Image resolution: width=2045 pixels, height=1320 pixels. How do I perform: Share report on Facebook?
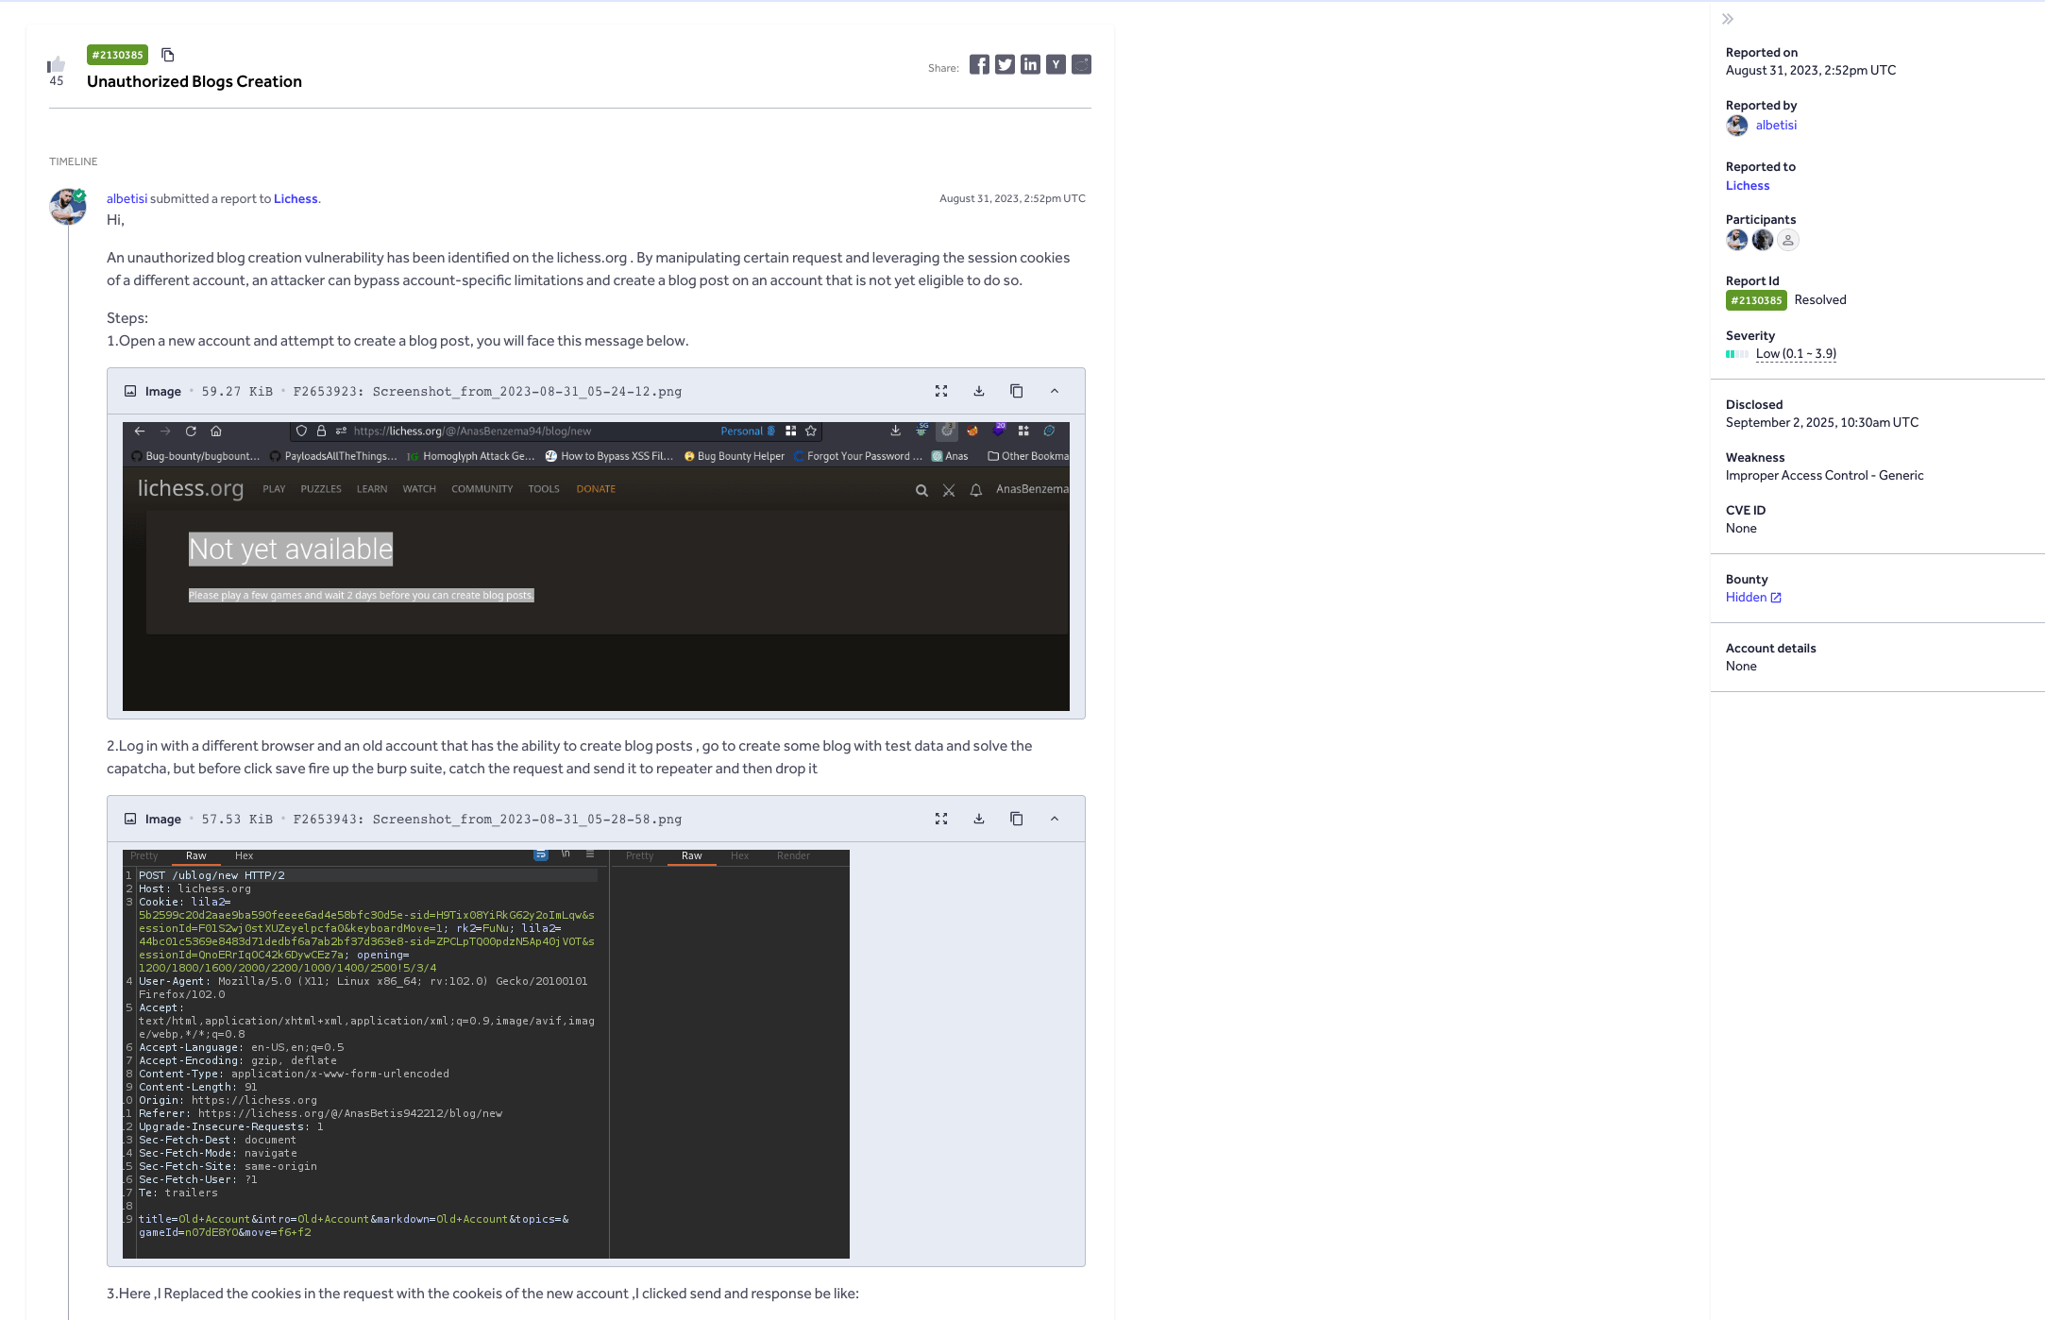(x=979, y=64)
